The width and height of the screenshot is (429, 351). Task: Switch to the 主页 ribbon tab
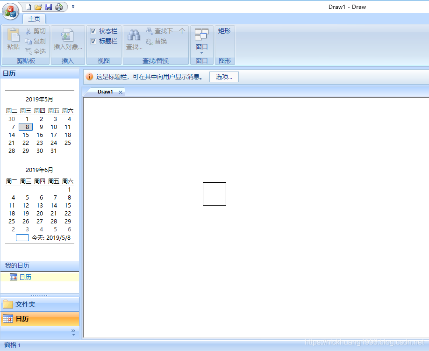coord(34,19)
